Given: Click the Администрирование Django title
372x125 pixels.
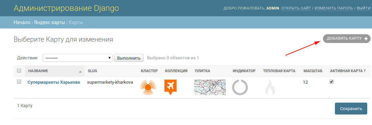Looking at the screenshot, I should [66, 8].
